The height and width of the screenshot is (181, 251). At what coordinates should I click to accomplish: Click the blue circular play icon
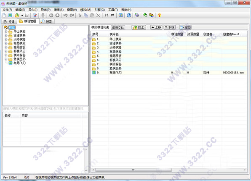tap(129, 15)
